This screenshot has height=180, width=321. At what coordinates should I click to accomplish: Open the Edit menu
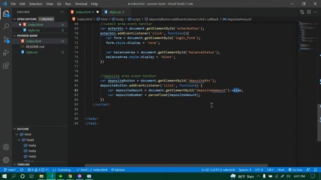(22, 4)
